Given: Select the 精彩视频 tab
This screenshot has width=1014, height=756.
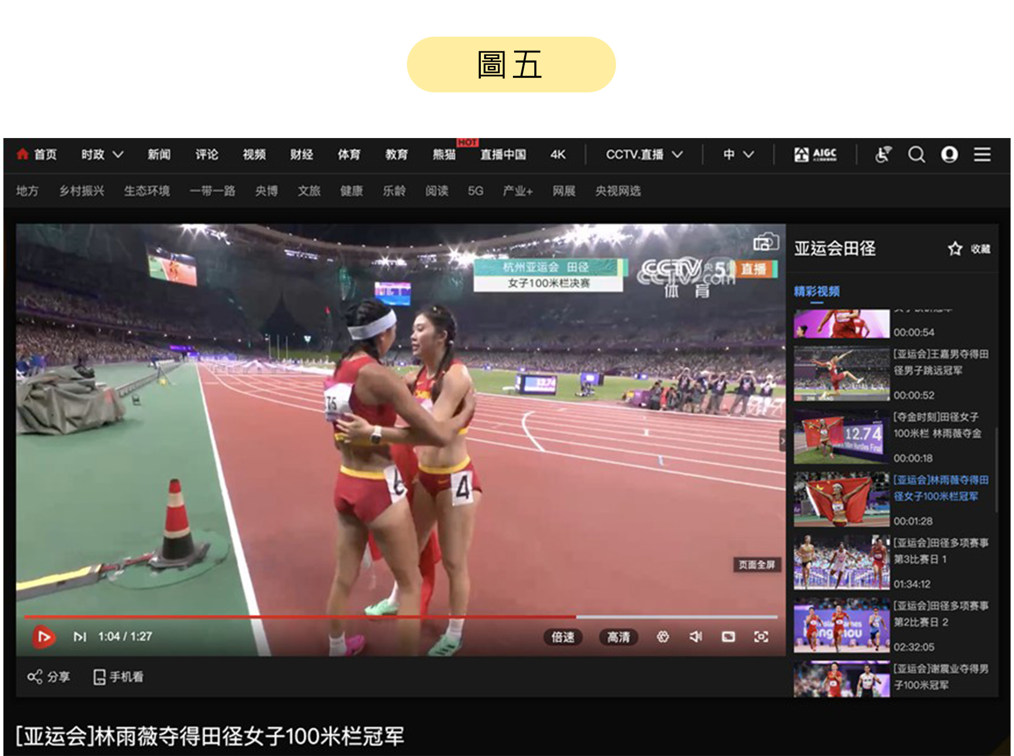Looking at the screenshot, I should click(x=817, y=291).
